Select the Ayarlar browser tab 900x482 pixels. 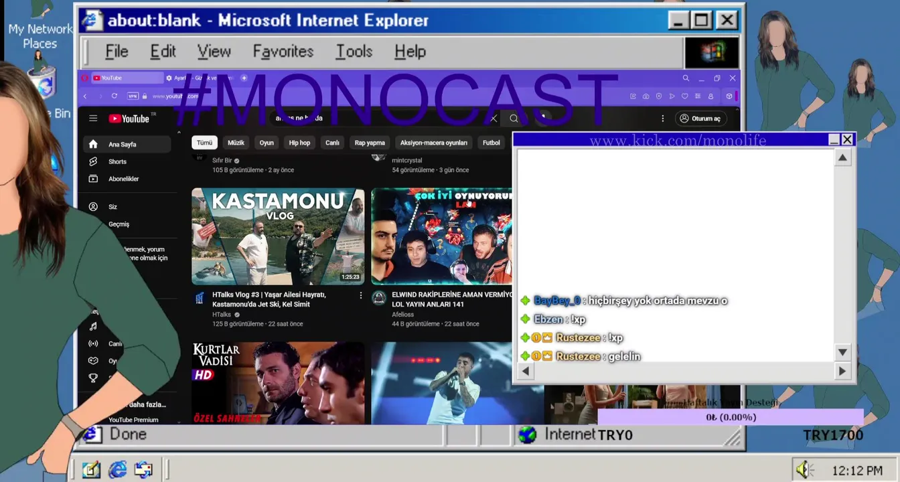[198, 78]
